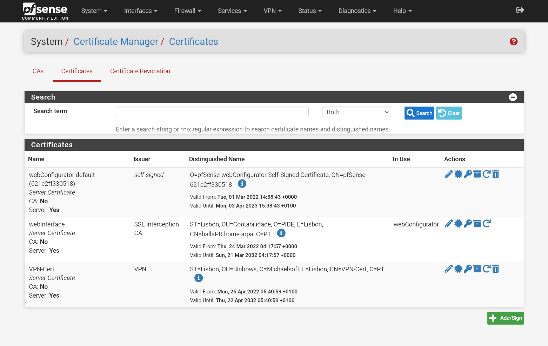
Task: Collapse the Search panel
Action: click(513, 97)
